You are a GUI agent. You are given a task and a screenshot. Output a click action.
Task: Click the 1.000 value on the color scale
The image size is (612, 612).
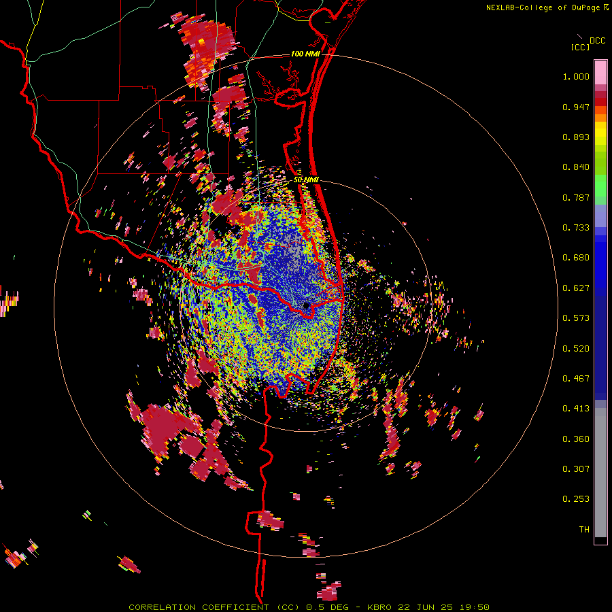(x=576, y=76)
